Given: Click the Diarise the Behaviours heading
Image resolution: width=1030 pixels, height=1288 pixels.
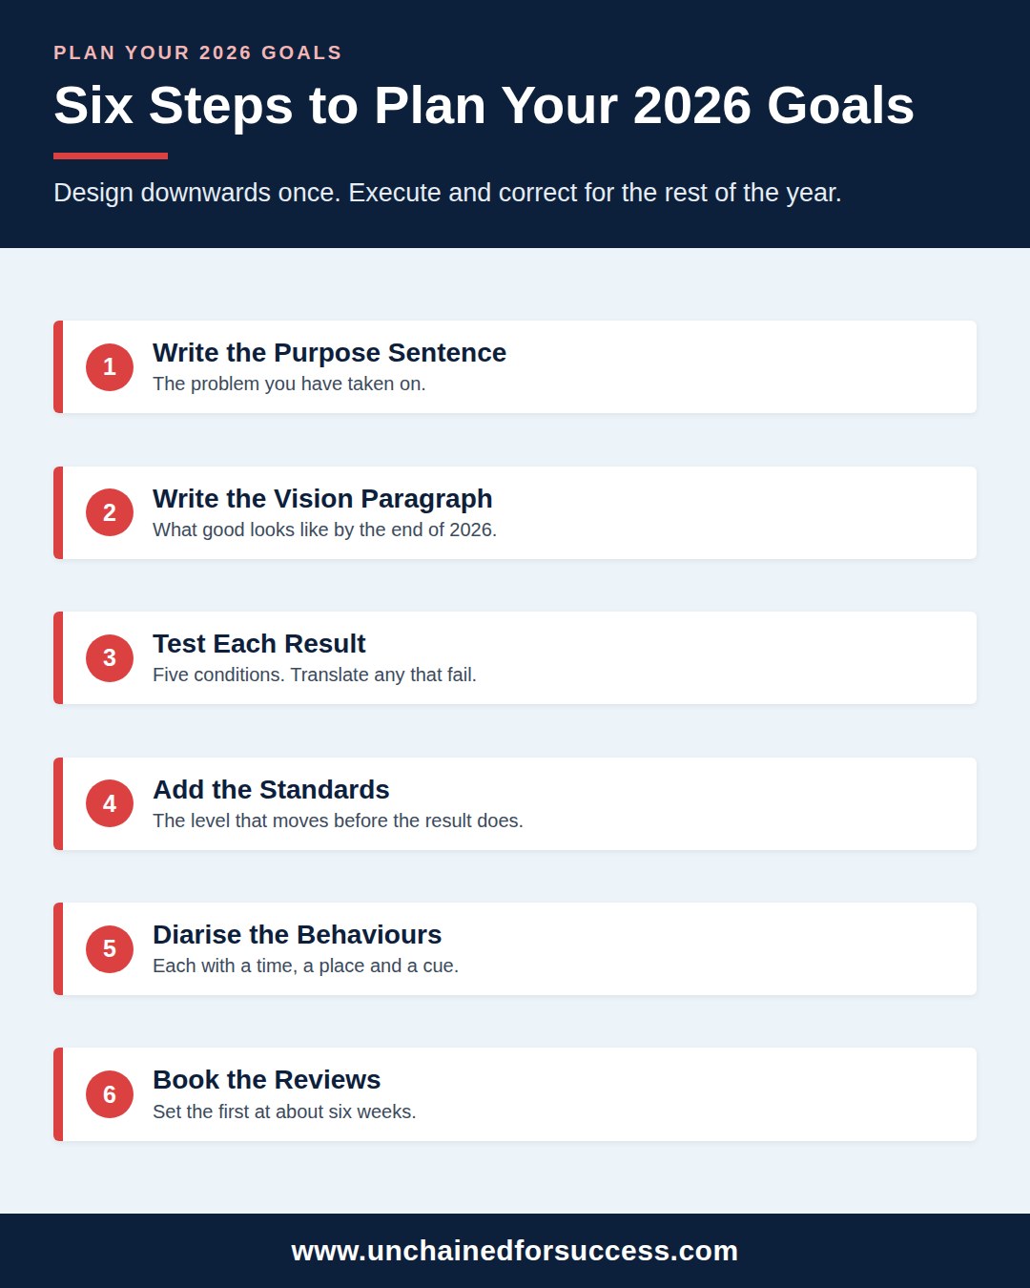Looking at the screenshot, I should pos(298,935).
